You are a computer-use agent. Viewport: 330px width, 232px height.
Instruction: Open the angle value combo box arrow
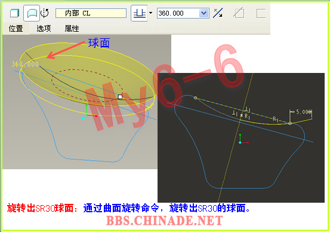pyautogui.click(x=203, y=13)
